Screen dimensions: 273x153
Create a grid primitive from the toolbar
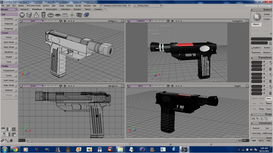click(x=65, y=15)
